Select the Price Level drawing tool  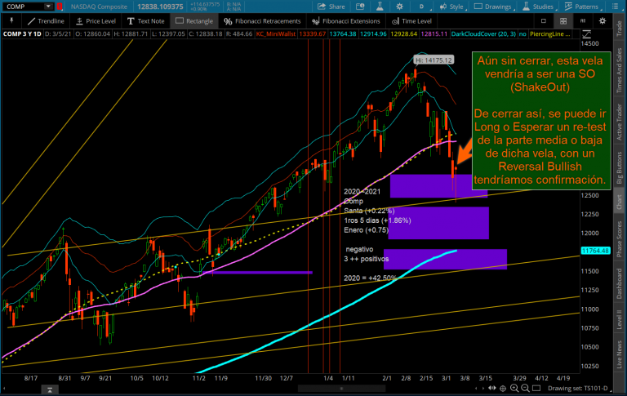[x=96, y=21]
